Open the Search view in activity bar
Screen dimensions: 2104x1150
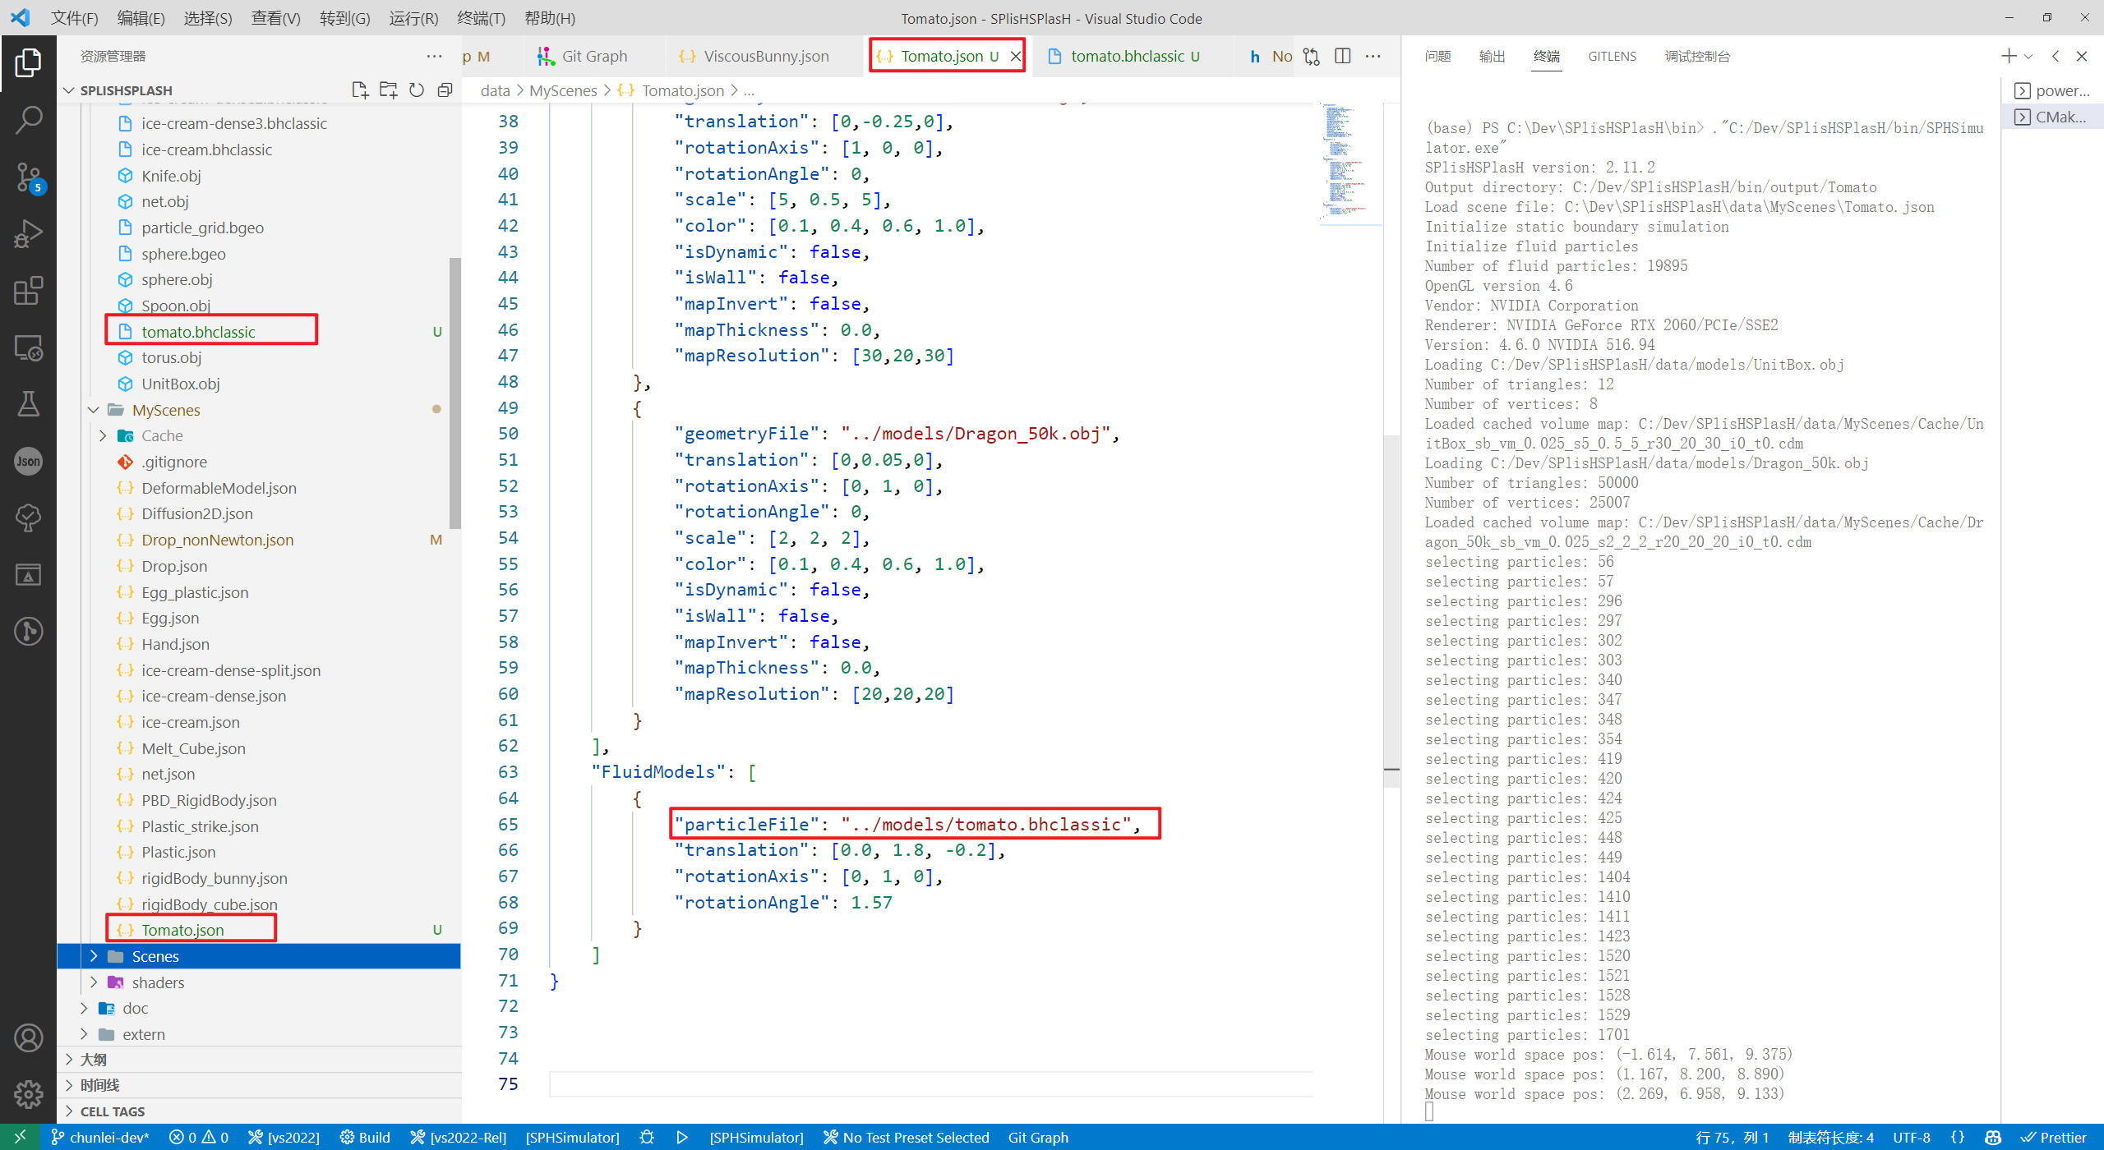[x=29, y=119]
